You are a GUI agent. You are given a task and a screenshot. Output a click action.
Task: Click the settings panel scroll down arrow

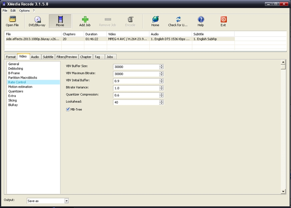tap(283, 192)
